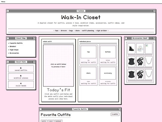The image size is (162, 122).
Task: Click the 'outfit planning' tag in header strip
Action: (x=88, y=31)
